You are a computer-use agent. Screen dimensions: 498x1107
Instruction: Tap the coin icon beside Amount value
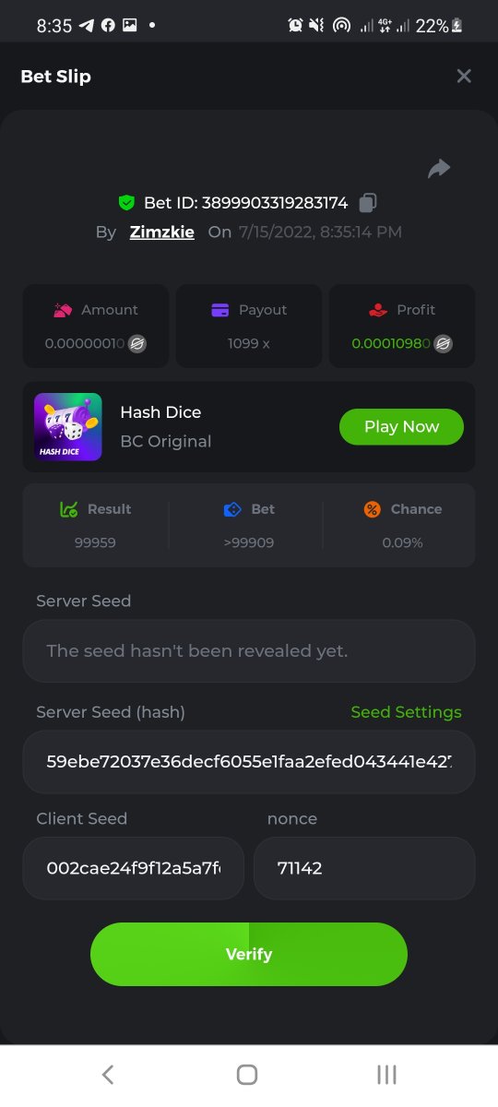pos(137,344)
